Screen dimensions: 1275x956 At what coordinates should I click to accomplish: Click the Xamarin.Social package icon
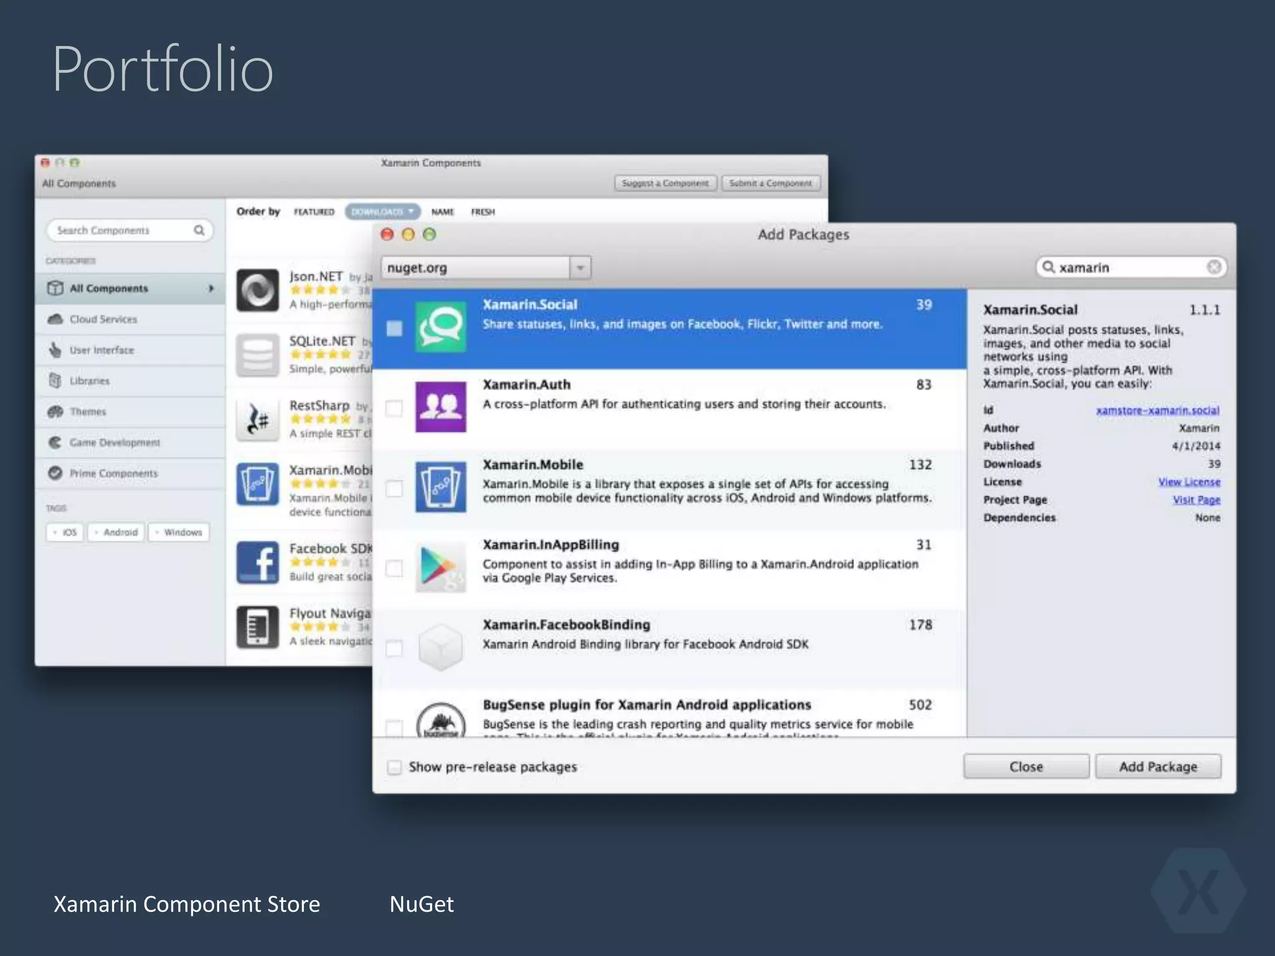coord(441,327)
